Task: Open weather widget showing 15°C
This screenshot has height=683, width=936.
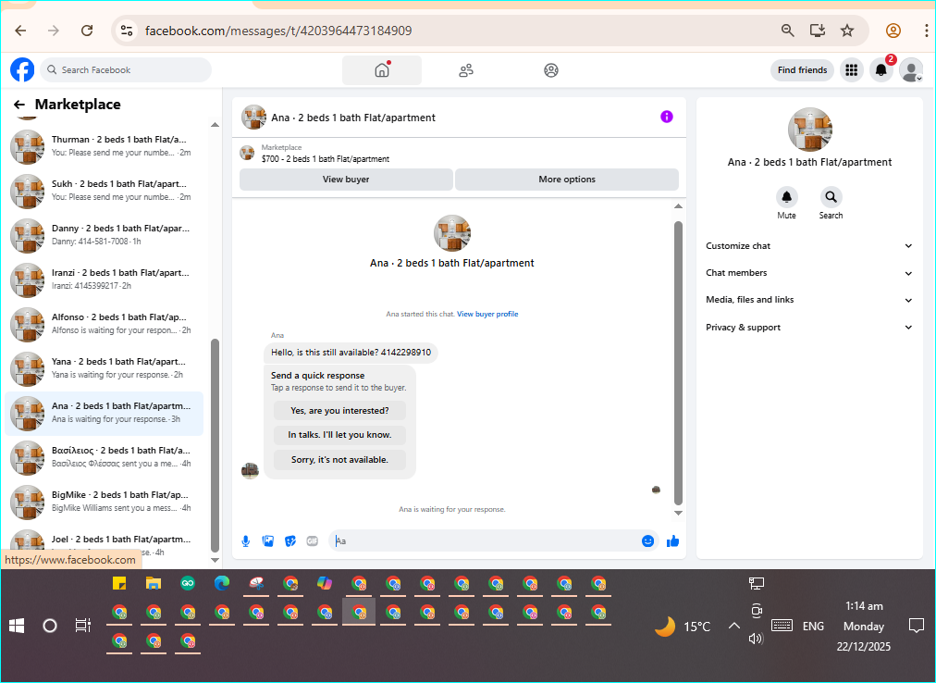Action: [x=683, y=627]
